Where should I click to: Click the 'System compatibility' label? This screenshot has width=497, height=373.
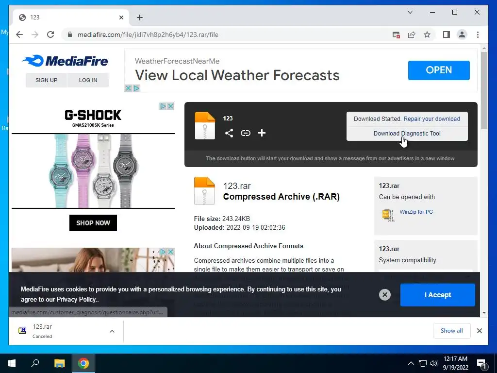(x=407, y=260)
